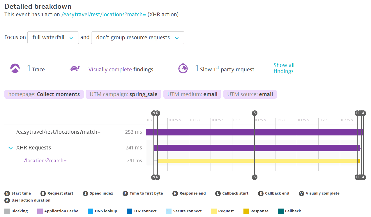This screenshot has height=217, width=371.
Task: Click the Secure connect legend swatch
Action: pyautogui.click(x=168, y=211)
